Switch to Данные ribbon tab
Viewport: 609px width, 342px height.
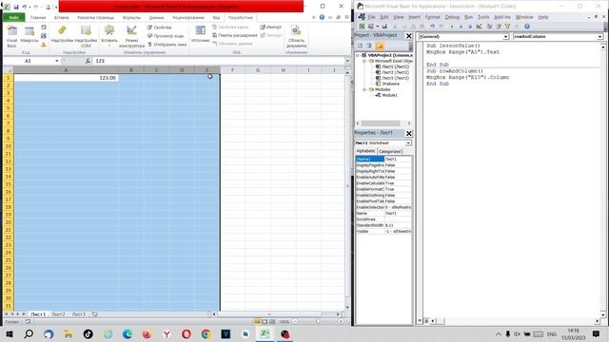[156, 17]
